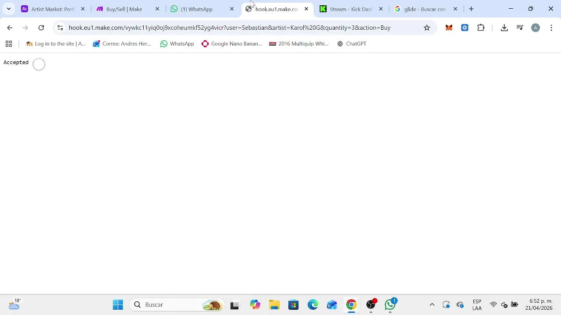This screenshot has height=315, width=561.
Task: Click the taskbar Buscar search box
Action: pos(177,304)
